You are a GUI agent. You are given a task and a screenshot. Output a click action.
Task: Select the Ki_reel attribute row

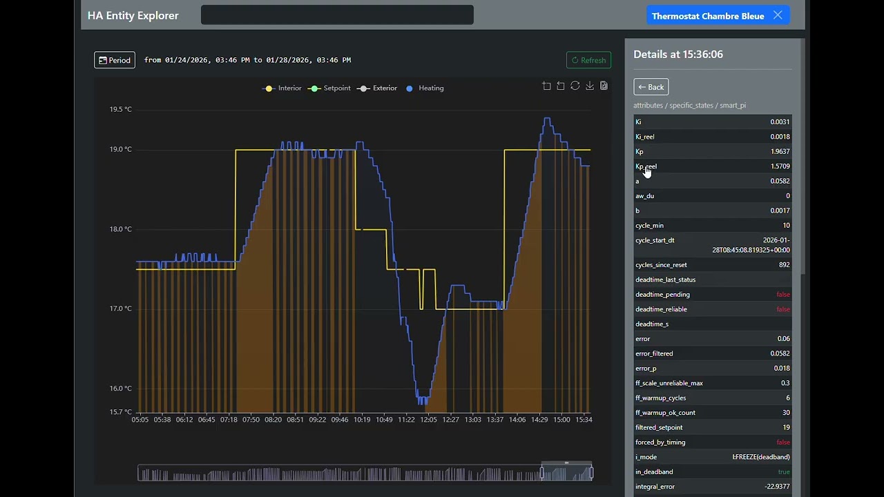tap(712, 137)
